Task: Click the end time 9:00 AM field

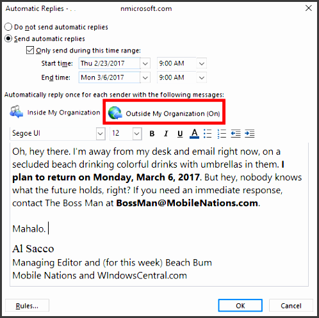Action: [177, 77]
